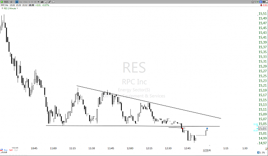This screenshot has width=268, height=156.
Task: Switch to the 3m timeframe
Action: click(x=21, y=2)
